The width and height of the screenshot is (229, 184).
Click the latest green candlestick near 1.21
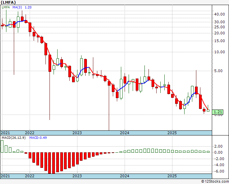[208, 111]
